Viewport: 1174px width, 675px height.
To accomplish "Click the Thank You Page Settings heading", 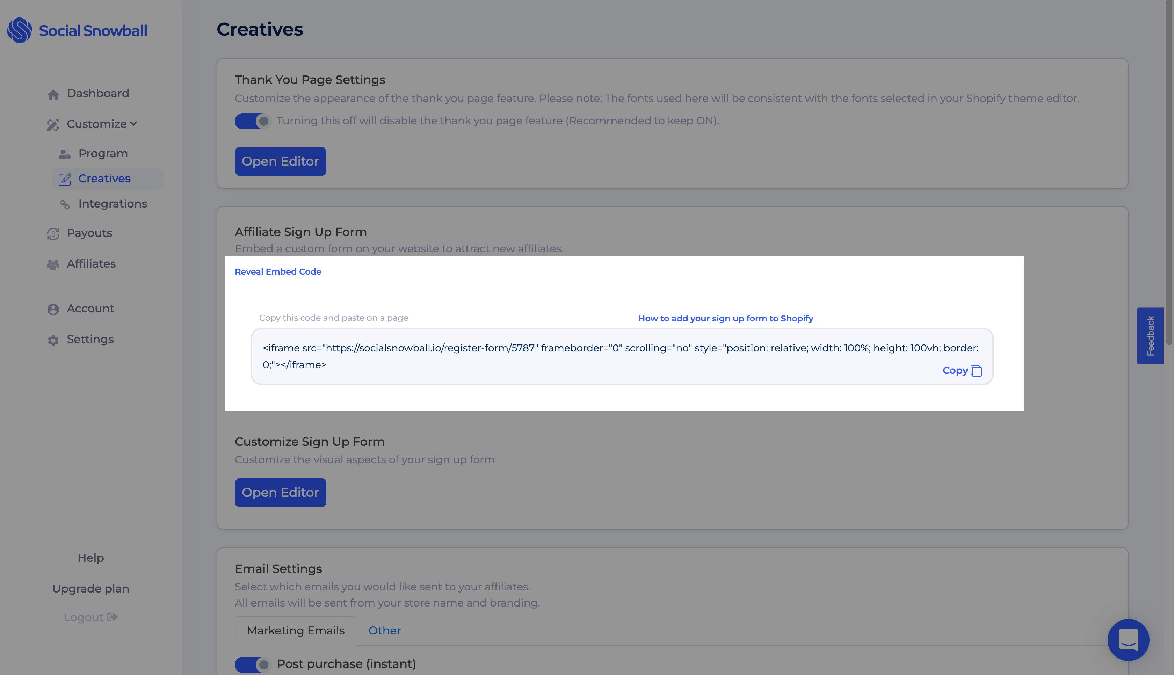I will click(x=310, y=80).
